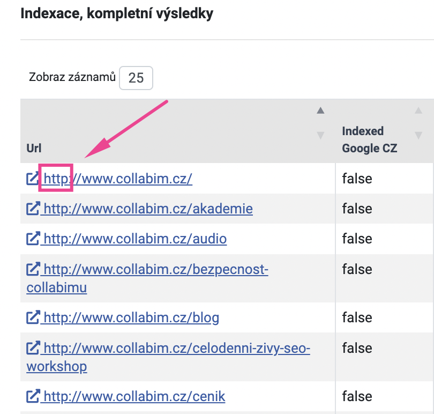Screen dimensions: 434x414
Task: Click external link icon beside audio URL
Action: [33, 239]
